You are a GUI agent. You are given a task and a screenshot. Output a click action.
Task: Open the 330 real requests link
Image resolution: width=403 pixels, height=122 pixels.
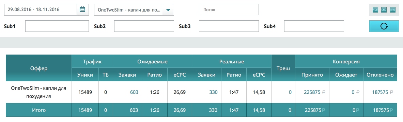(213, 92)
